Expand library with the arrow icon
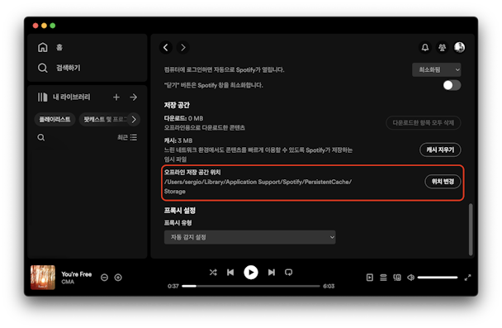 [x=134, y=97]
